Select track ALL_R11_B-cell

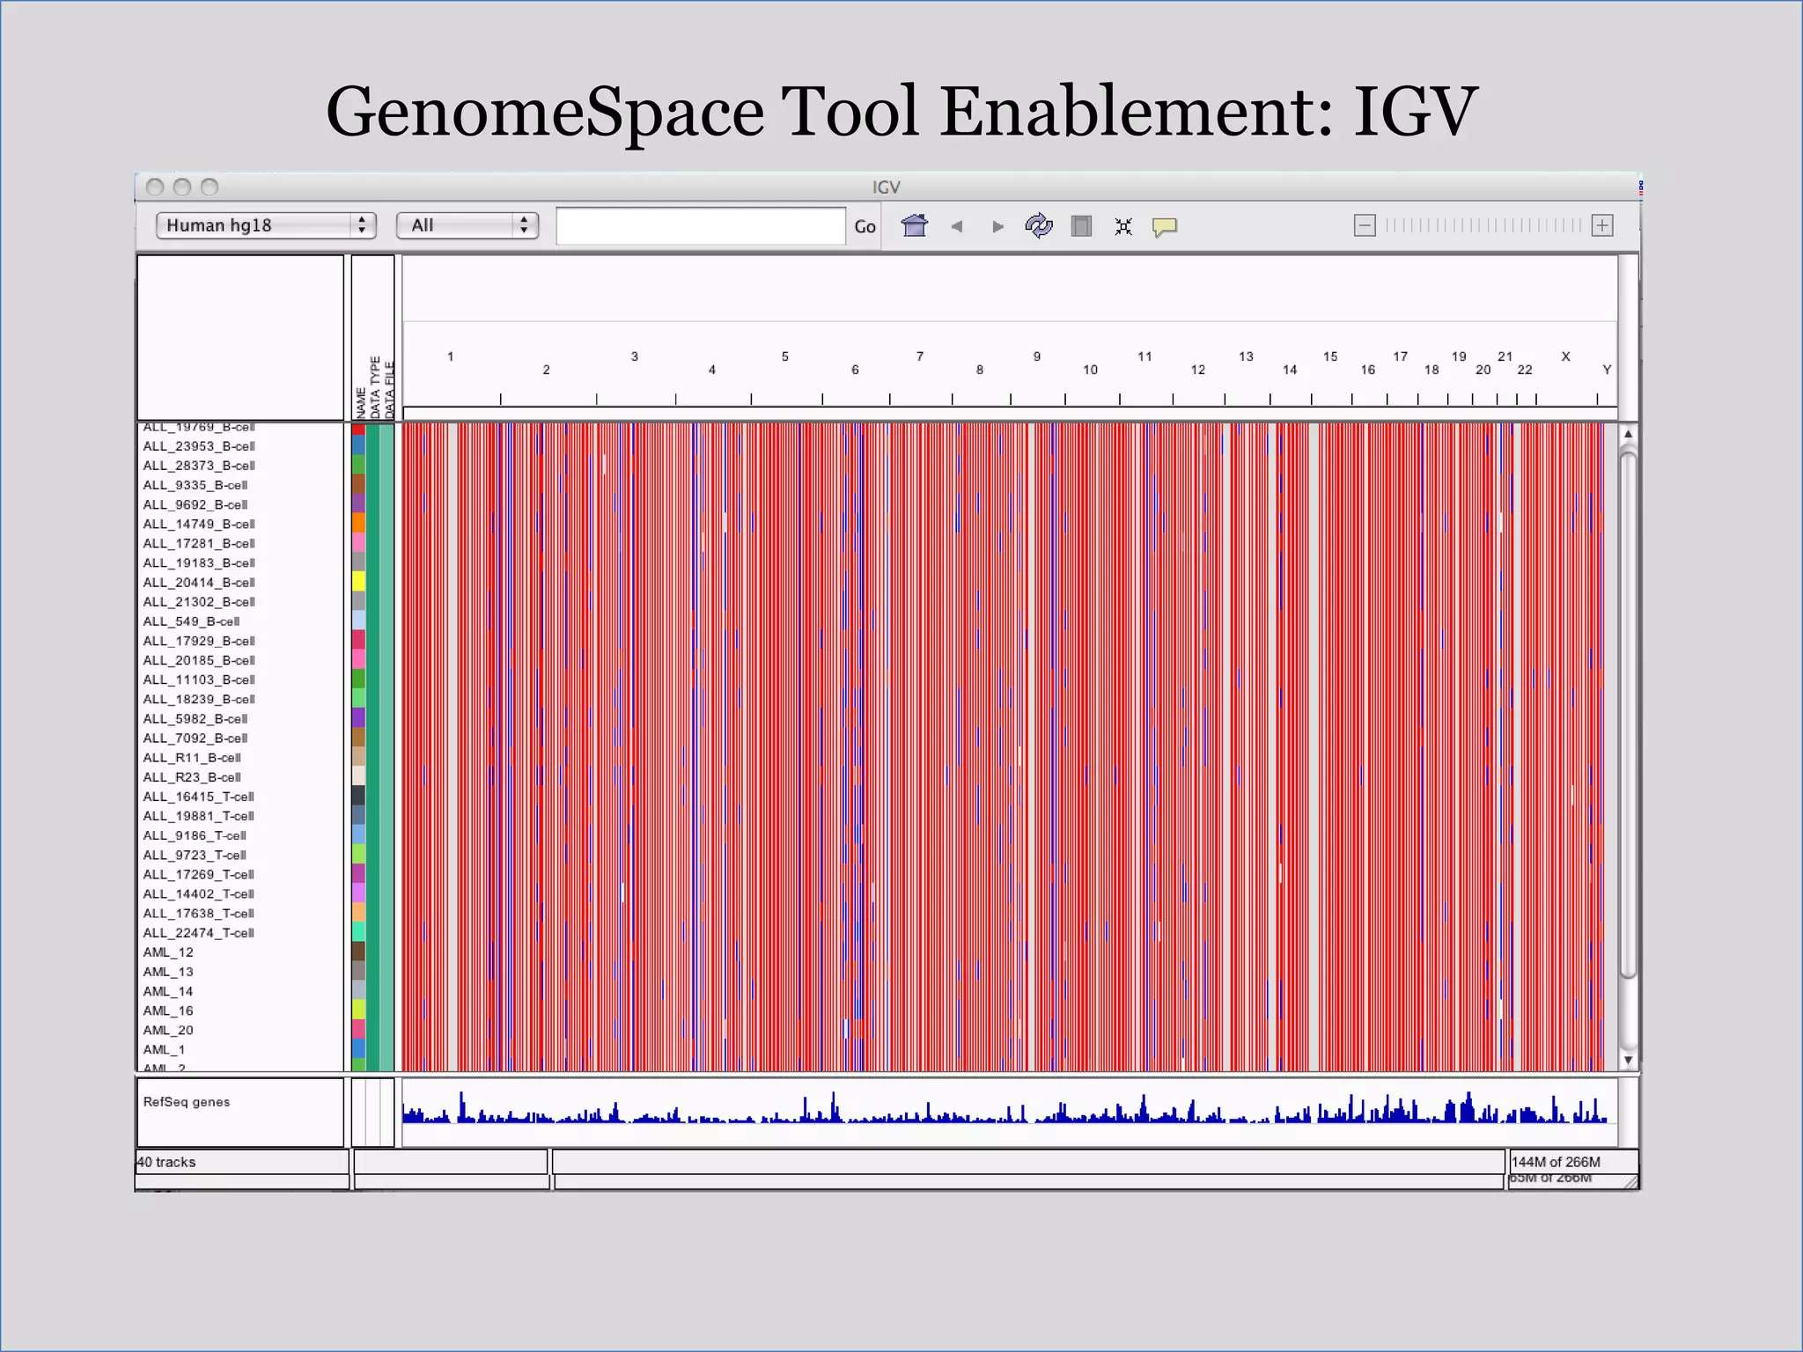click(192, 757)
